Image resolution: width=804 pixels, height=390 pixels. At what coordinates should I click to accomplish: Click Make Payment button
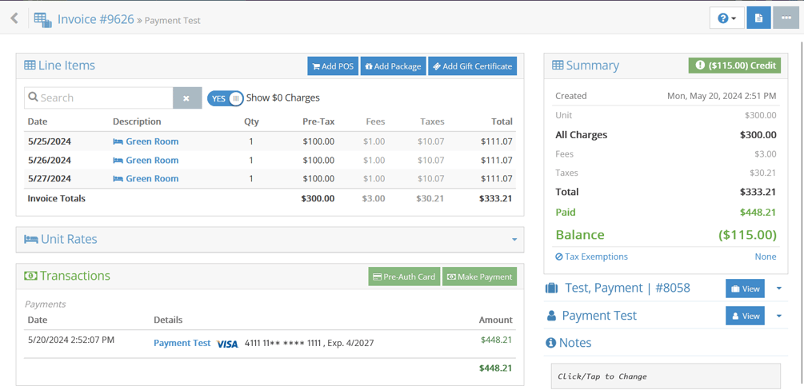(x=479, y=277)
